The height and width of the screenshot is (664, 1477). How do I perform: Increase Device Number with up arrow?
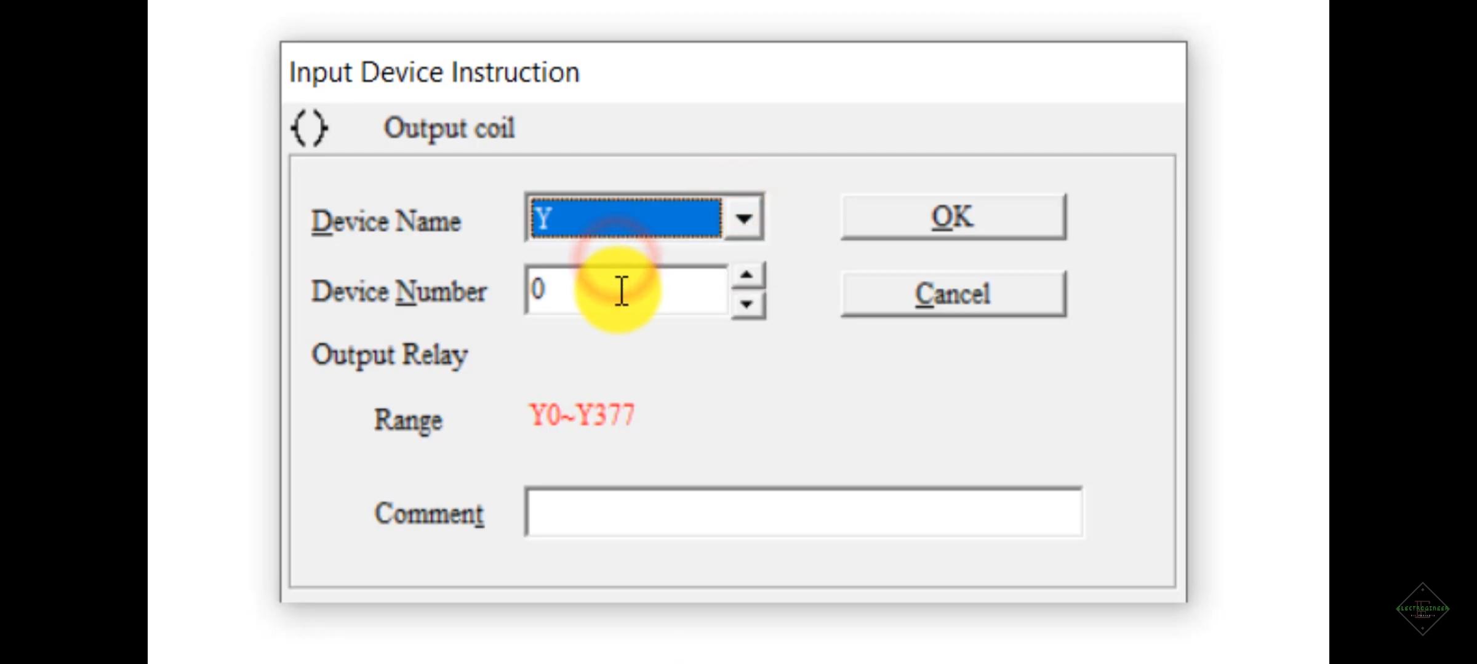pos(747,275)
